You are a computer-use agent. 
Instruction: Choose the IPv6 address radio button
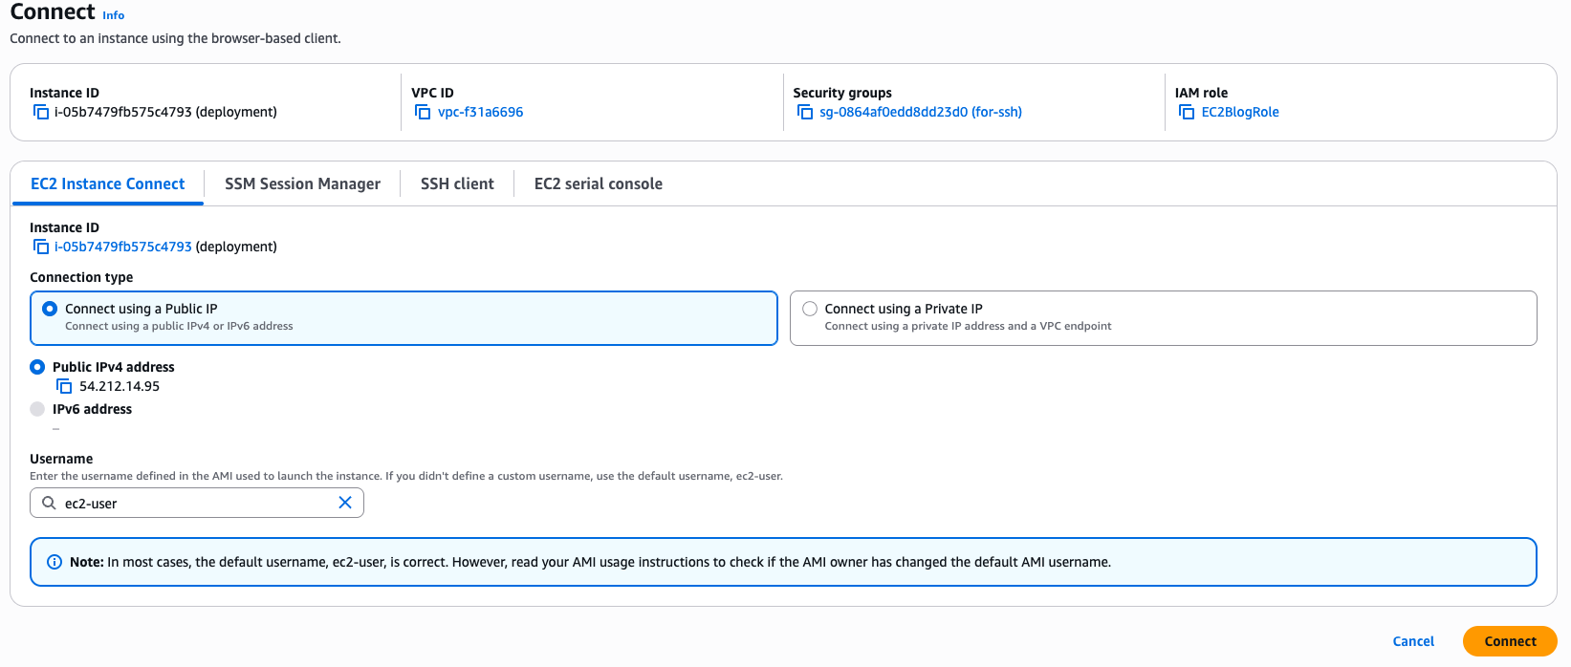(37, 409)
